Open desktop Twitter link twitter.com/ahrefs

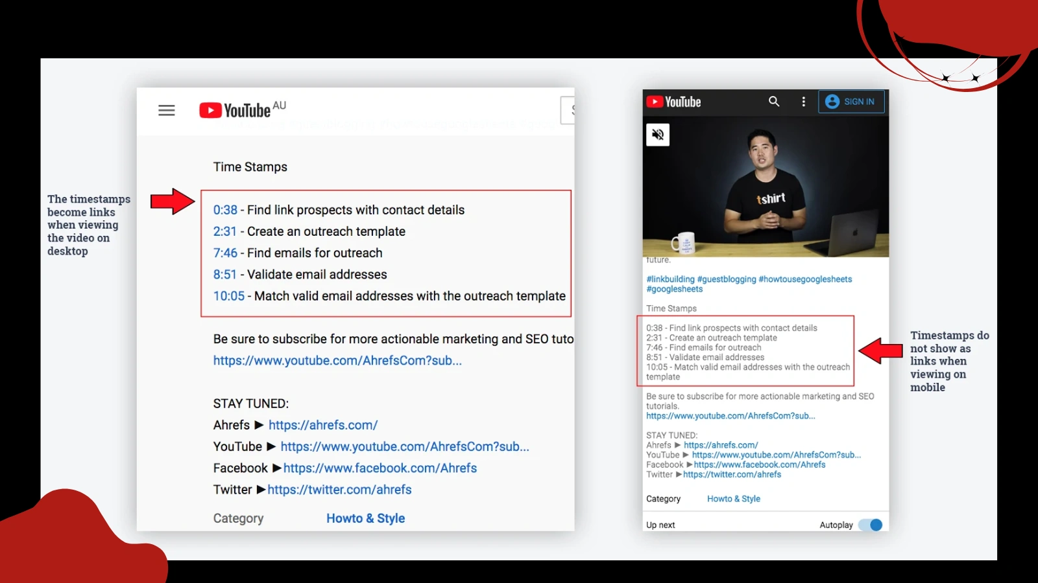click(339, 490)
